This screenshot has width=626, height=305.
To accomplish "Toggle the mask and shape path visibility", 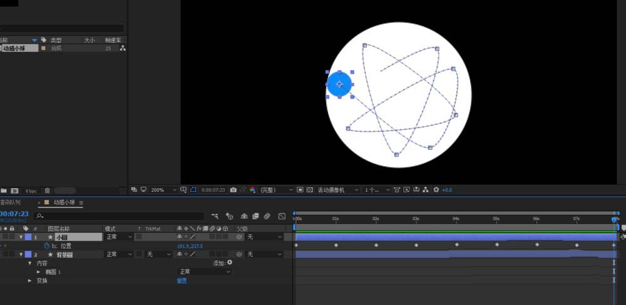I will (x=193, y=190).
